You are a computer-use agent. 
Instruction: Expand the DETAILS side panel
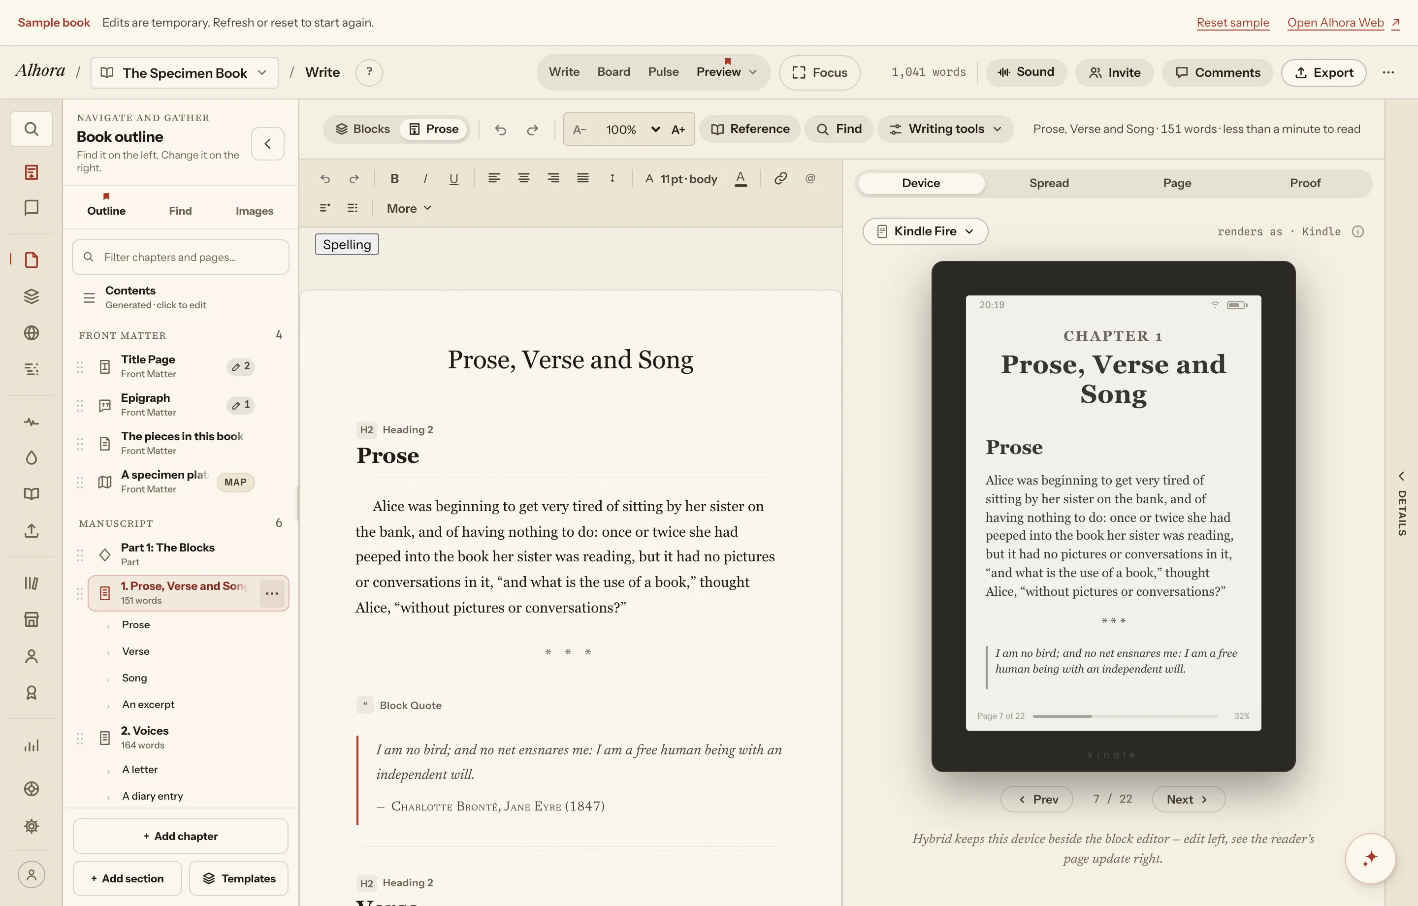tap(1401, 504)
